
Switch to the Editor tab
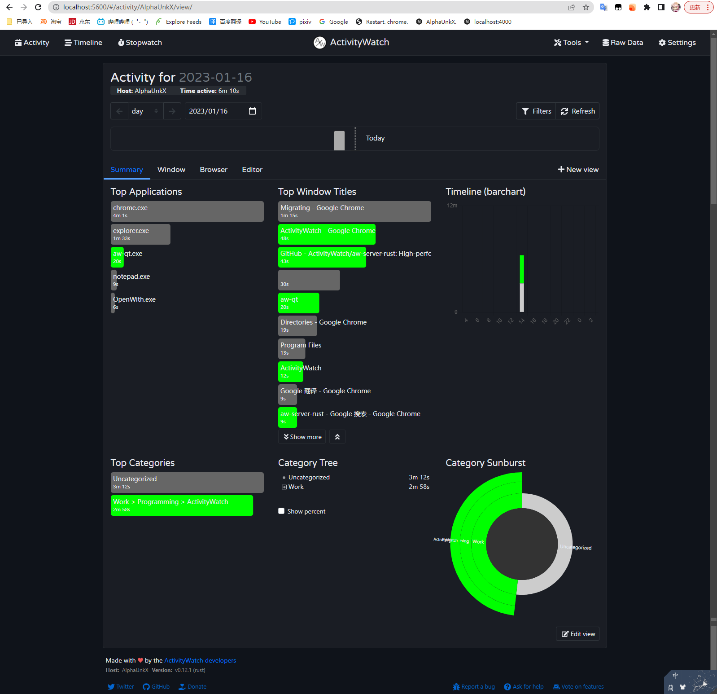click(252, 170)
